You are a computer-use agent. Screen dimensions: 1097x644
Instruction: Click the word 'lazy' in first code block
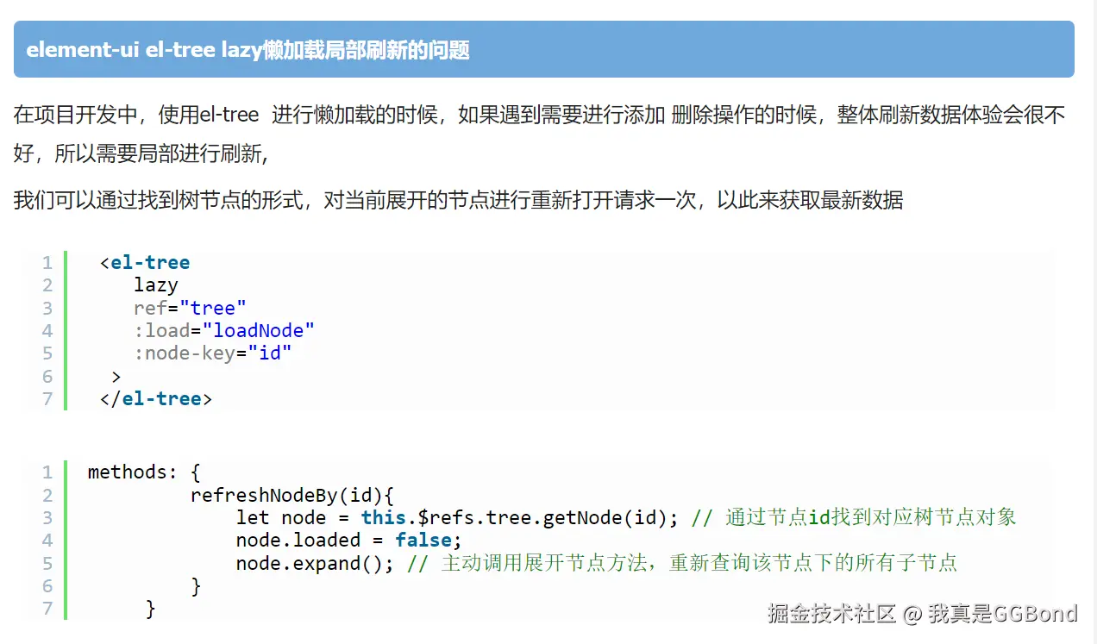(156, 284)
